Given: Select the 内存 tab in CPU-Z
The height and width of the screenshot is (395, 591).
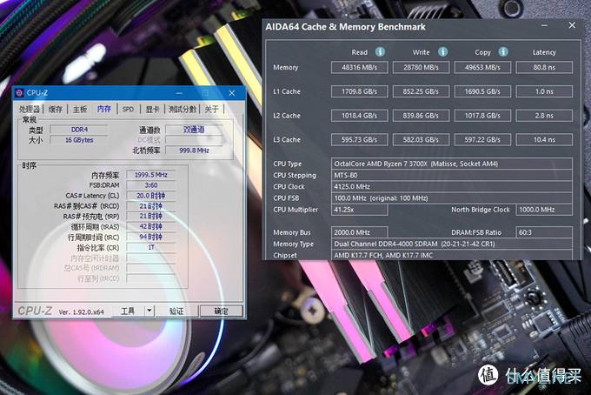Looking at the screenshot, I should pyautogui.click(x=104, y=109).
